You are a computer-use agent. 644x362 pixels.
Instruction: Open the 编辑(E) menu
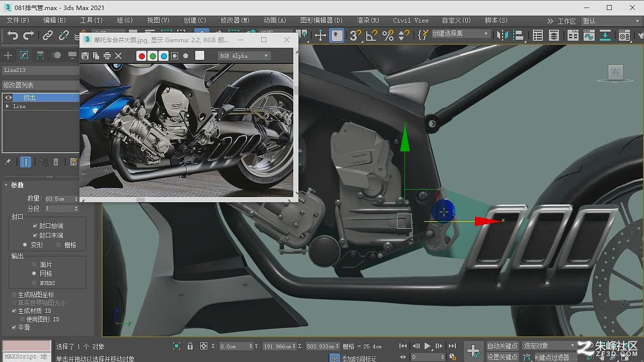tap(54, 21)
